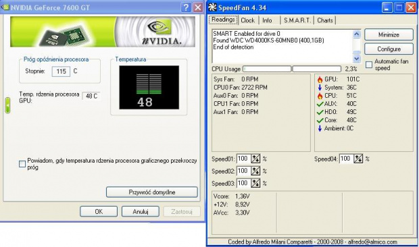Click the second CPU Usage progress bar
The image size is (419, 247).
[x=317, y=69]
